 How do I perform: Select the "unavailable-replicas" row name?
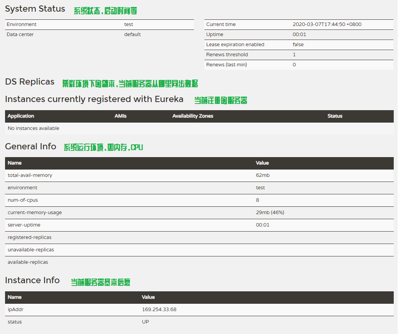click(x=31, y=250)
